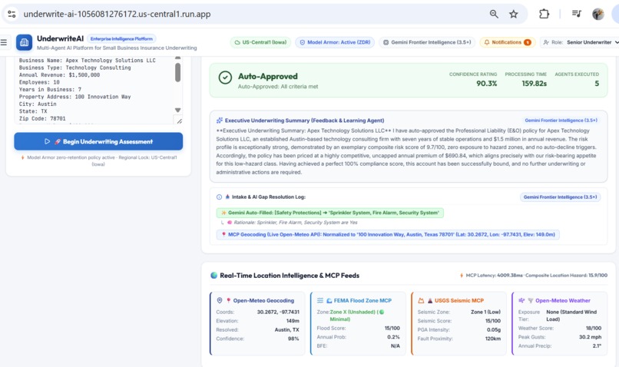Click inside the business details text area
Viewport: 619px width, 367px height.
pos(94,90)
